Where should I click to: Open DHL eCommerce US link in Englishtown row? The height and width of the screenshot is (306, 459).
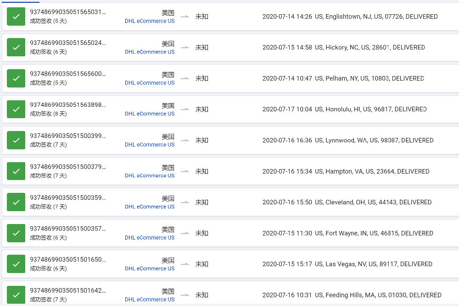(x=150, y=21)
